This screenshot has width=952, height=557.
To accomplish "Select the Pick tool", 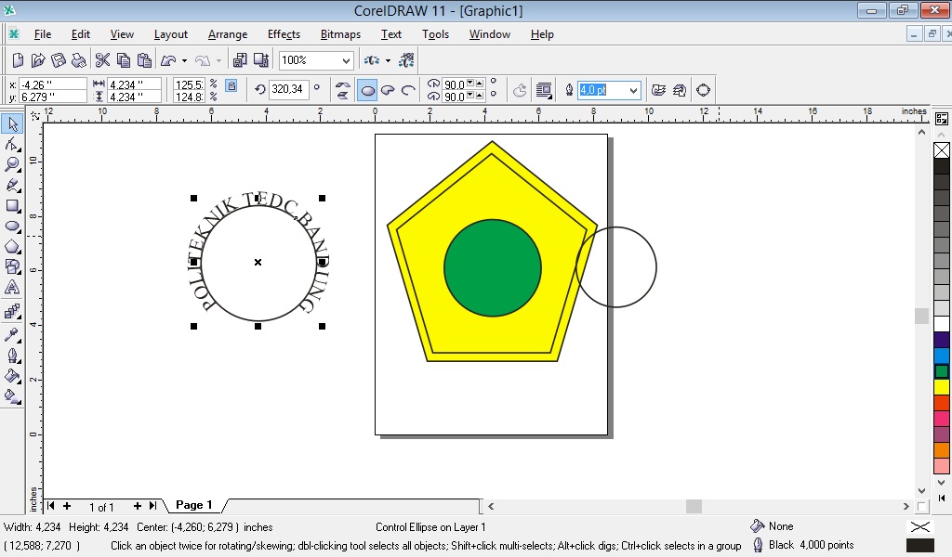I will [12, 123].
